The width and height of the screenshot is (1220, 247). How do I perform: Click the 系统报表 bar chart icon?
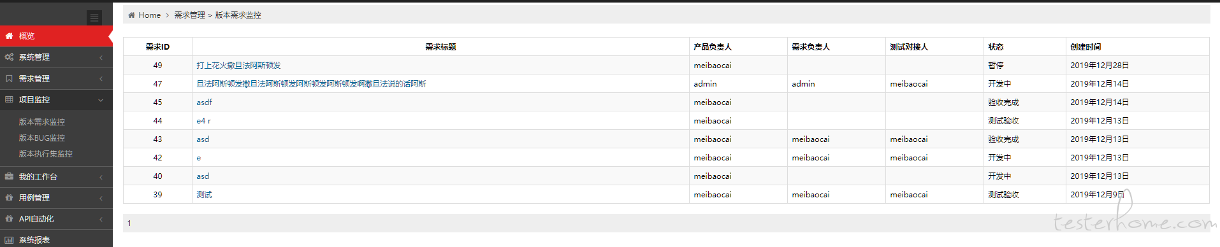9,240
